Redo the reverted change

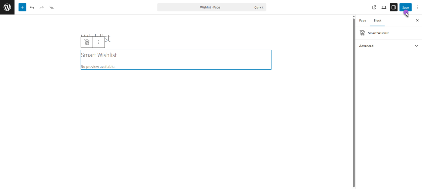(x=42, y=7)
